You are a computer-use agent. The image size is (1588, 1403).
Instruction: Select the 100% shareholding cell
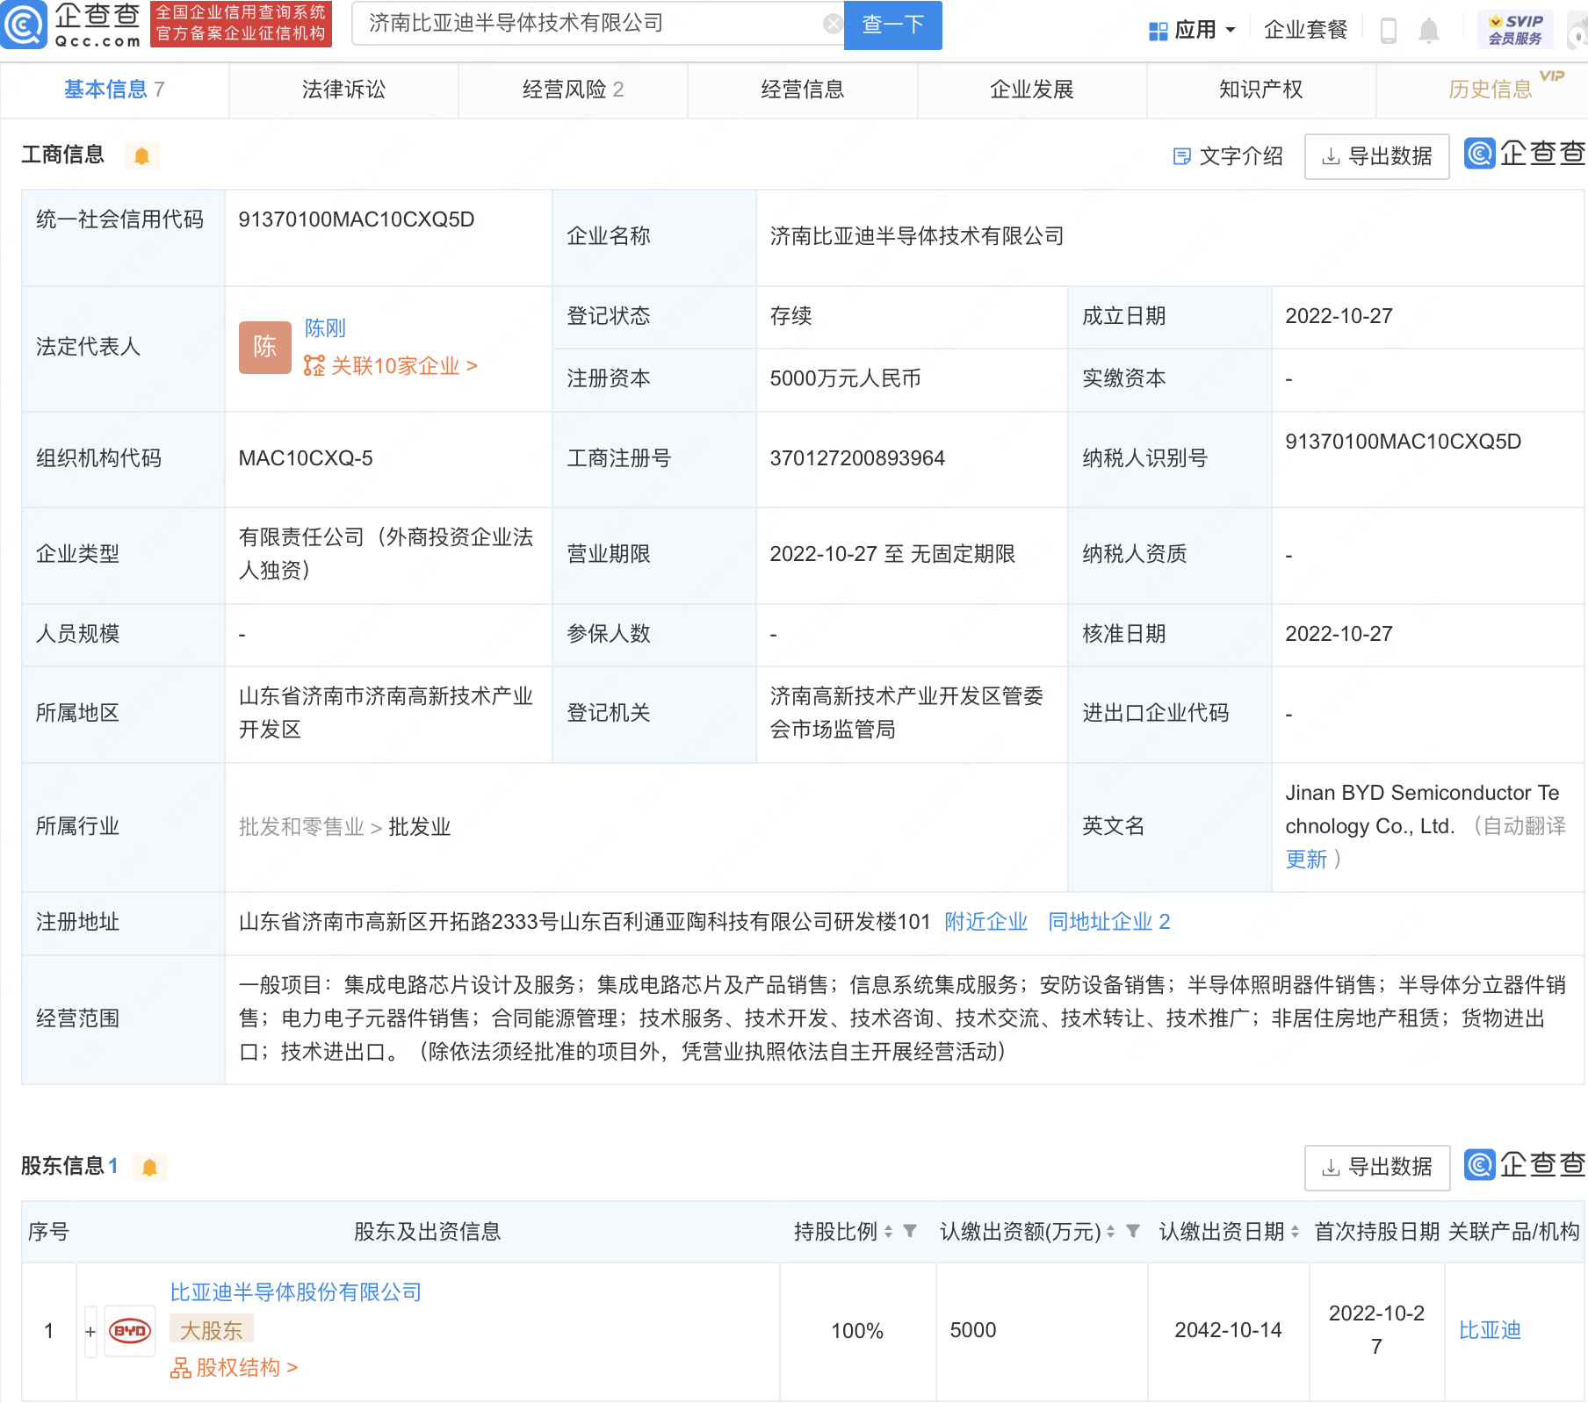click(857, 1331)
